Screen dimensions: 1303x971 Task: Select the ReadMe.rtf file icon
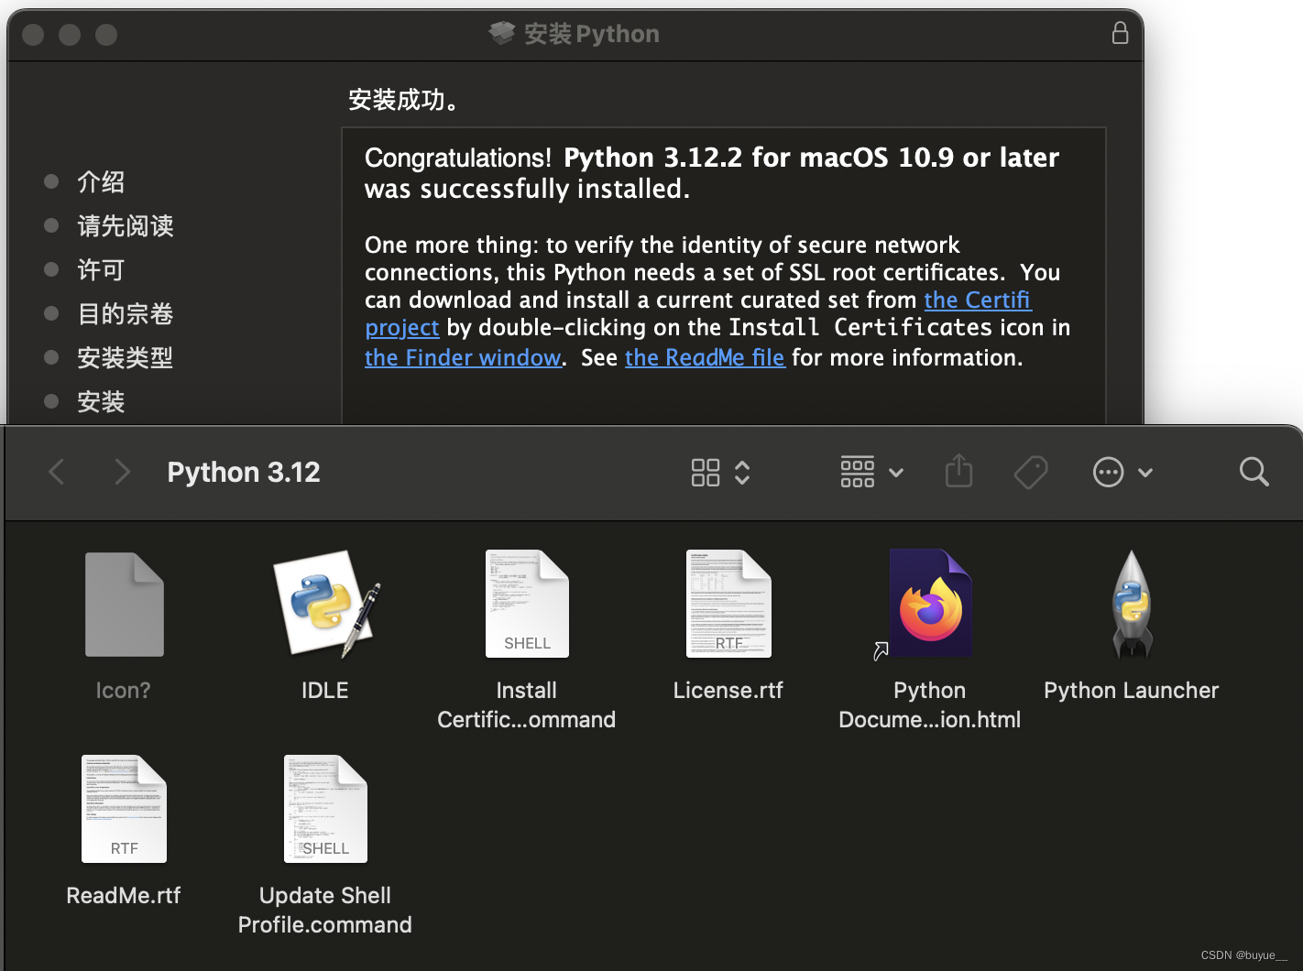[124, 809]
